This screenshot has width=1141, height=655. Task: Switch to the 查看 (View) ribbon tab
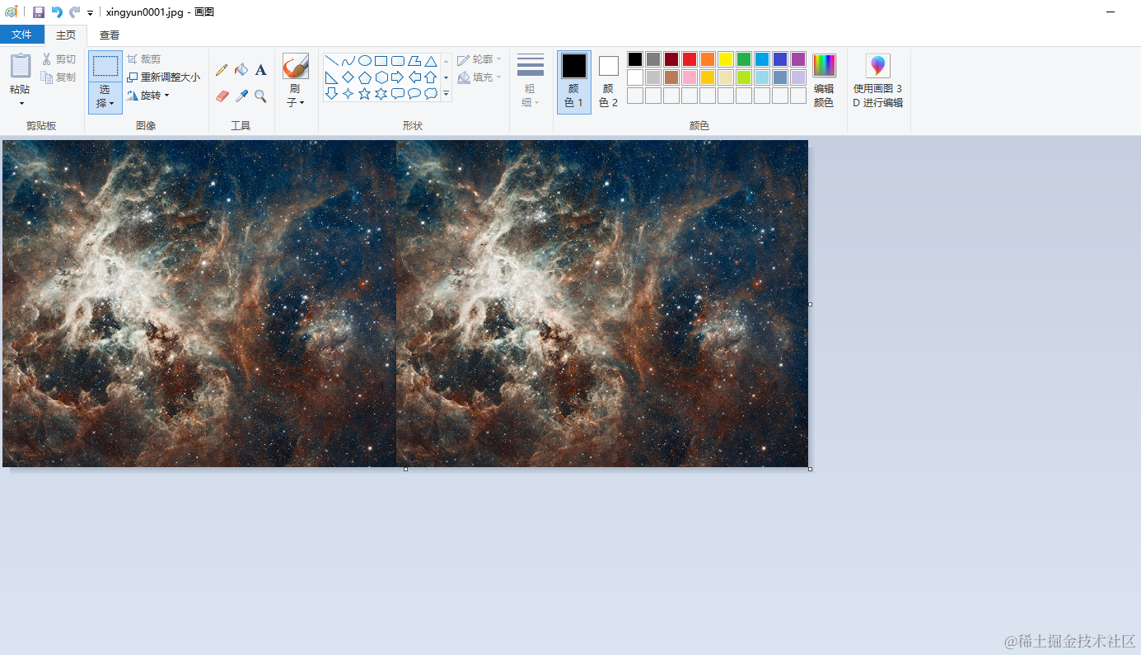click(110, 35)
